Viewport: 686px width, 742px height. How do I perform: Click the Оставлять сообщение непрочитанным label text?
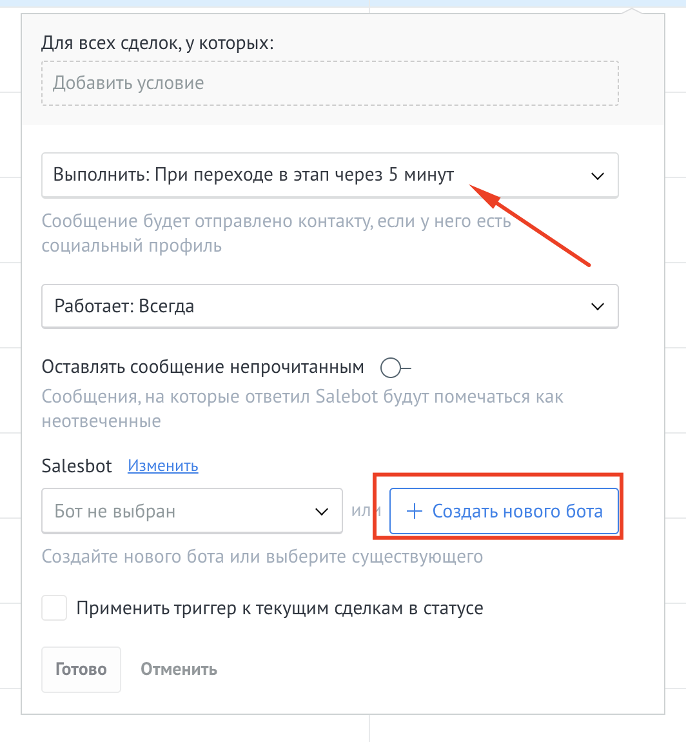point(203,368)
